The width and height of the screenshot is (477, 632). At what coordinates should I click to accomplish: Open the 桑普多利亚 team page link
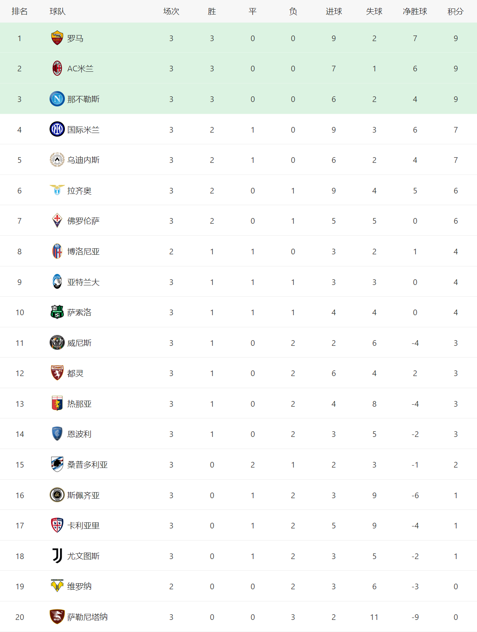[87, 465]
